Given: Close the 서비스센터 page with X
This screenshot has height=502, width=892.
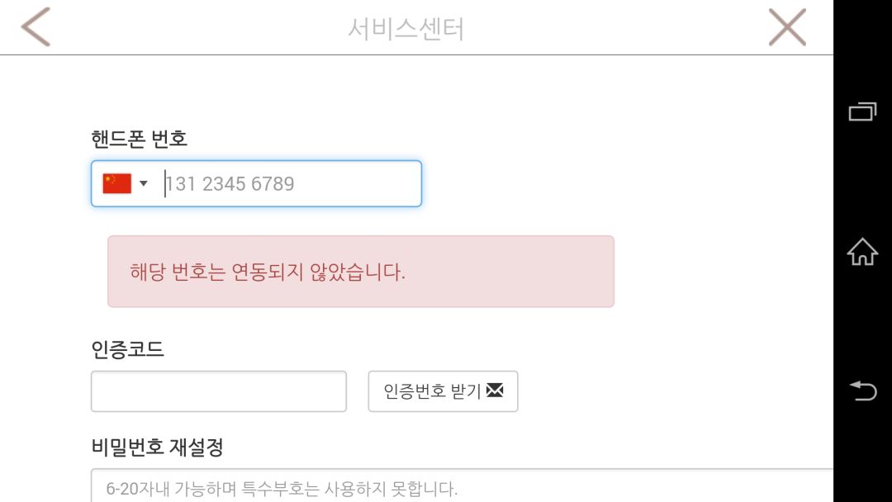Looking at the screenshot, I should pyautogui.click(x=787, y=27).
